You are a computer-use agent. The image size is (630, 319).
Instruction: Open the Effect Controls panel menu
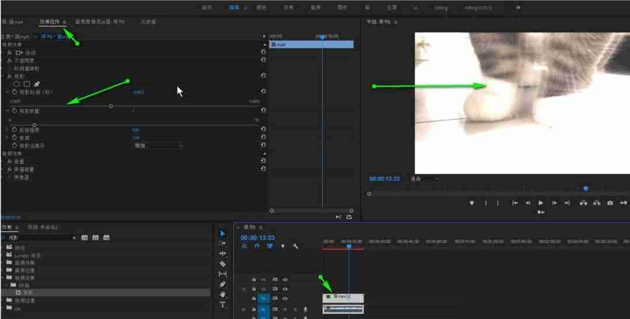pyautogui.click(x=64, y=22)
